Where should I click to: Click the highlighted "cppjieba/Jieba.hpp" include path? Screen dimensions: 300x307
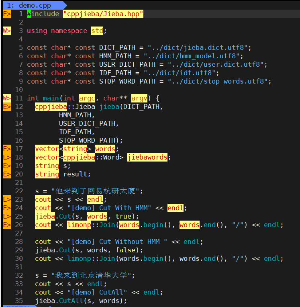click(x=103, y=14)
